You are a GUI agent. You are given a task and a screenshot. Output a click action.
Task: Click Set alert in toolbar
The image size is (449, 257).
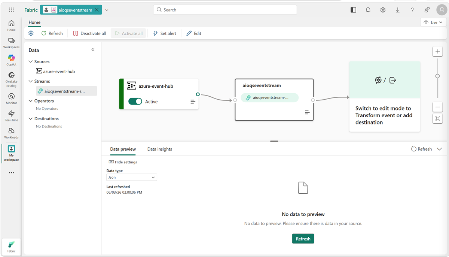coord(165,33)
